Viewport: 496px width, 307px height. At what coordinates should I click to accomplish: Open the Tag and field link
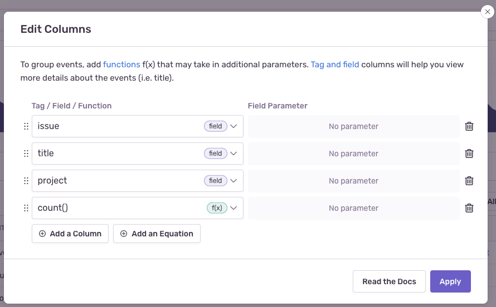coord(334,65)
